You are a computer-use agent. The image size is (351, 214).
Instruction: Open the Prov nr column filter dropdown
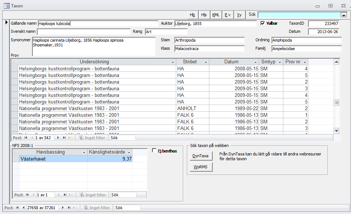pos(305,62)
